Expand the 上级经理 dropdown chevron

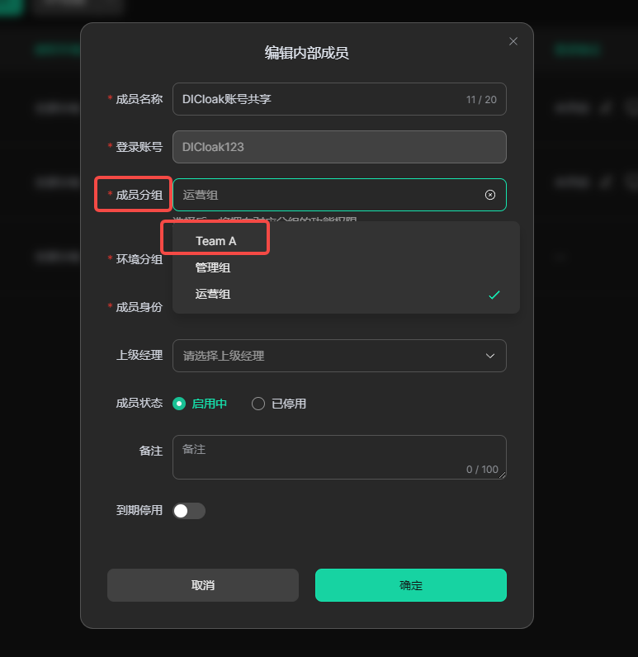(490, 356)
